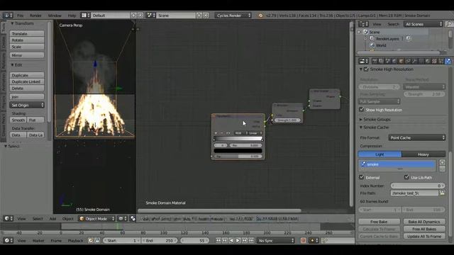Open Point Cache file format dropdown

tap(417, 137)
